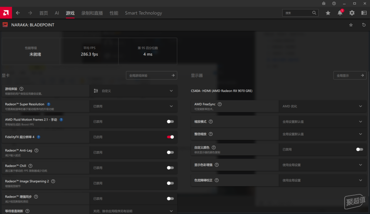
Task: Go forward with the right arrow
Action: click(30, 13)
